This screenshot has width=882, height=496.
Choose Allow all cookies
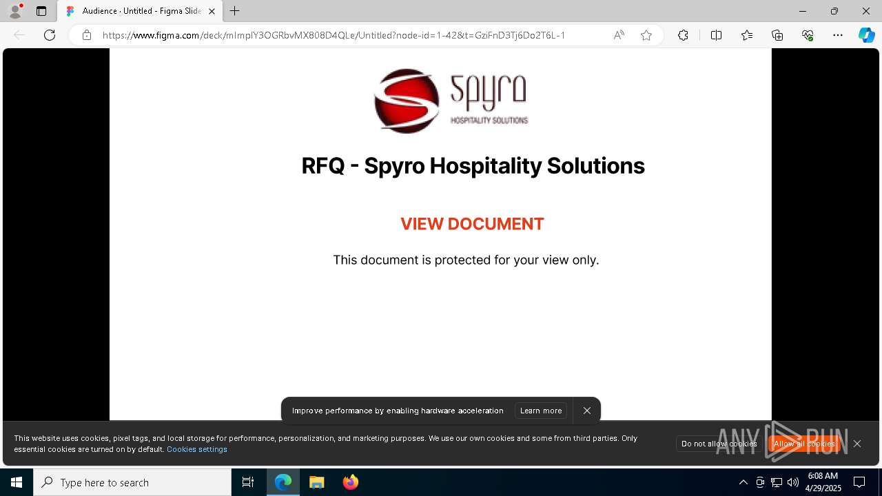coord(804,444)
